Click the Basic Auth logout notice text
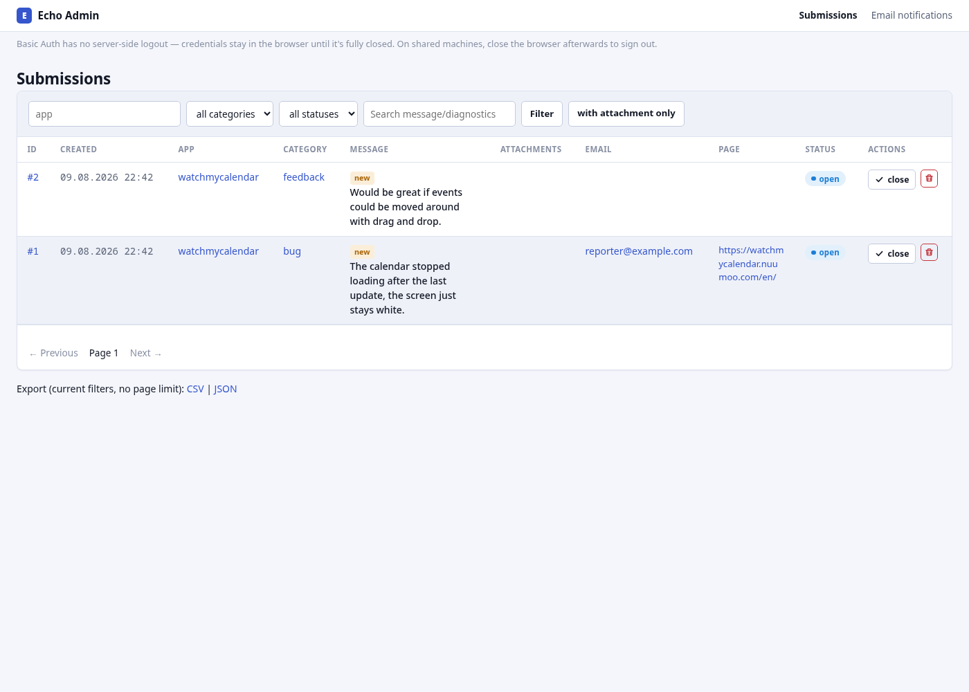This screenshot has width=969, height=692. (337, 44)
